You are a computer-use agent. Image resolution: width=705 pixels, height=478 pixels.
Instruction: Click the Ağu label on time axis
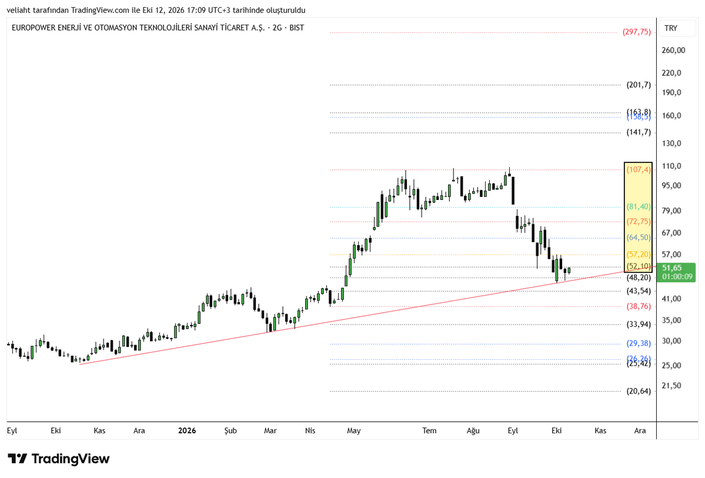click(473, 431)
